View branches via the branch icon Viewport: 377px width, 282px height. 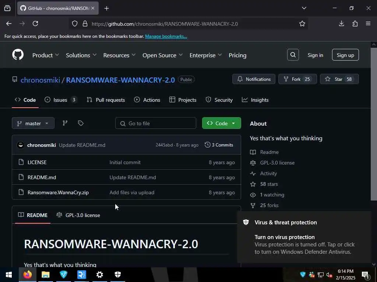click(x=65, y=123)
